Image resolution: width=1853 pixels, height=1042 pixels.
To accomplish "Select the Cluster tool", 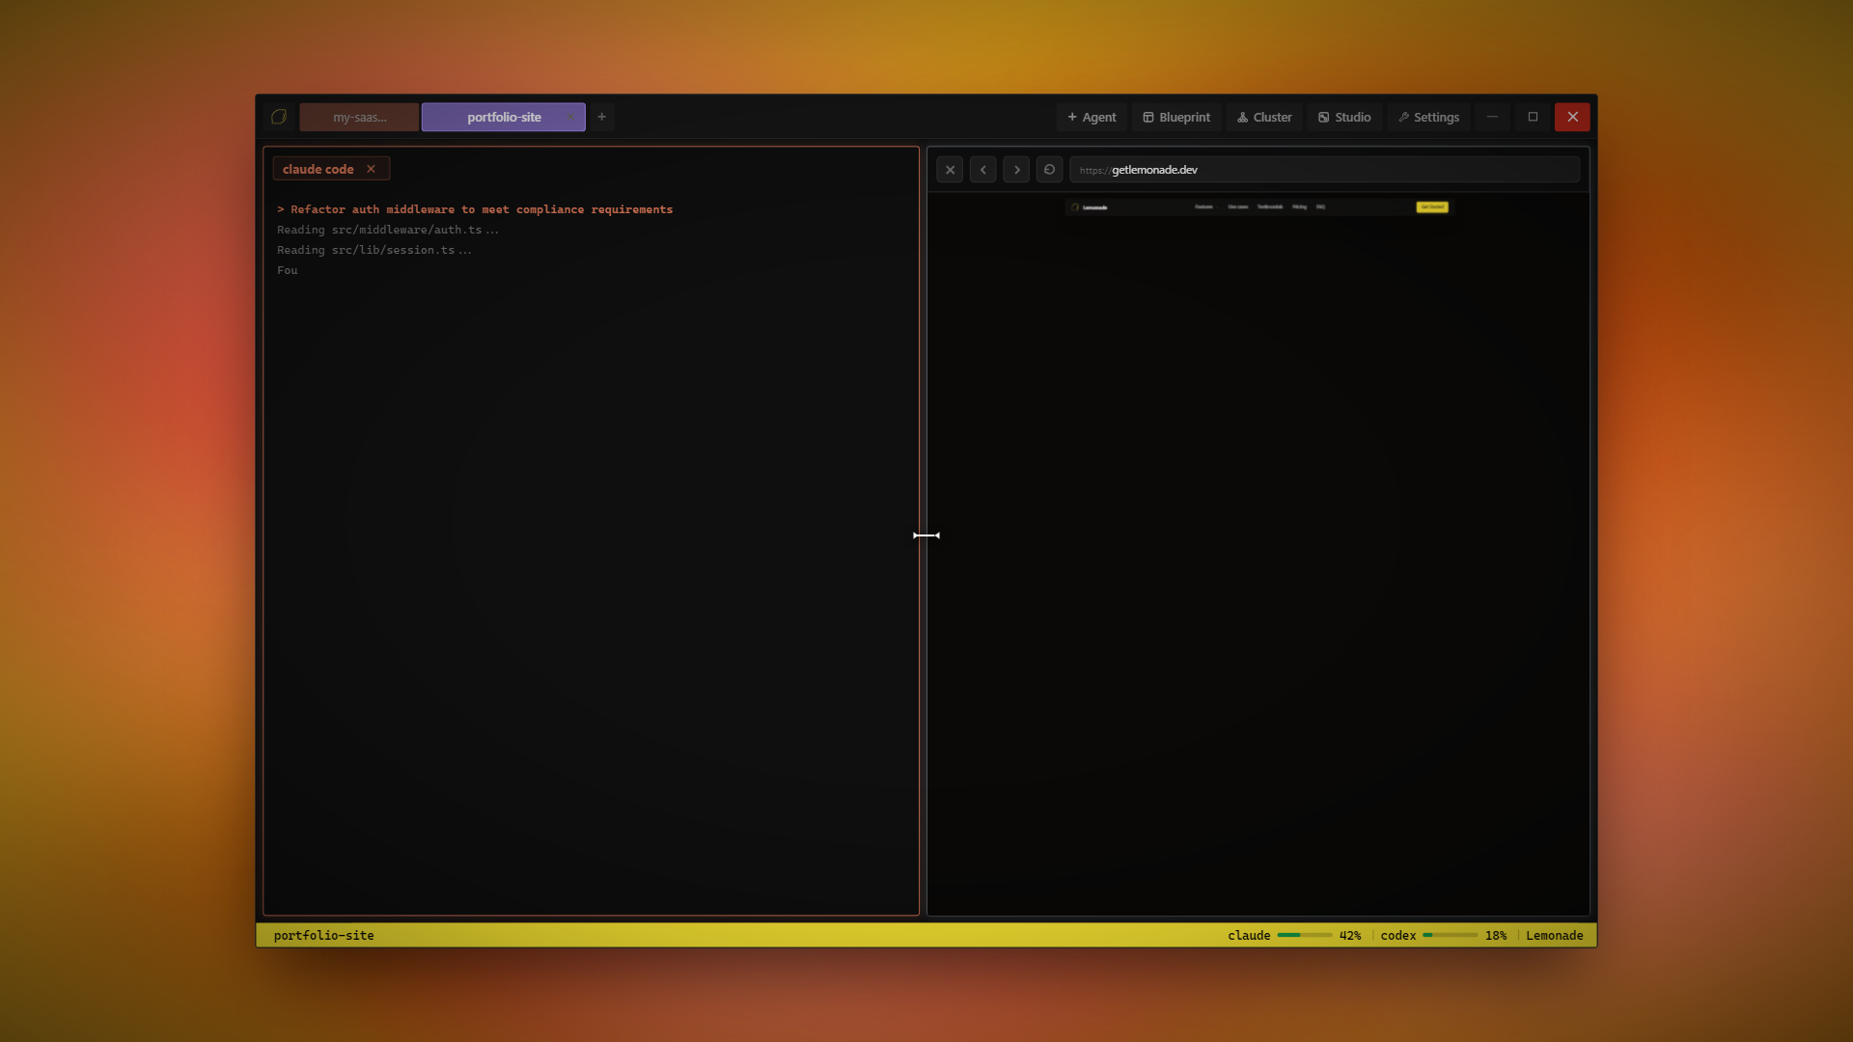I will [1263, 117].
